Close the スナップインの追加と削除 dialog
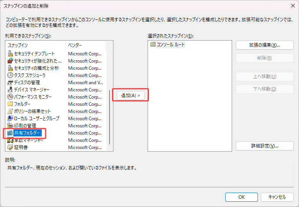The image size is (299, 207). 293,6
